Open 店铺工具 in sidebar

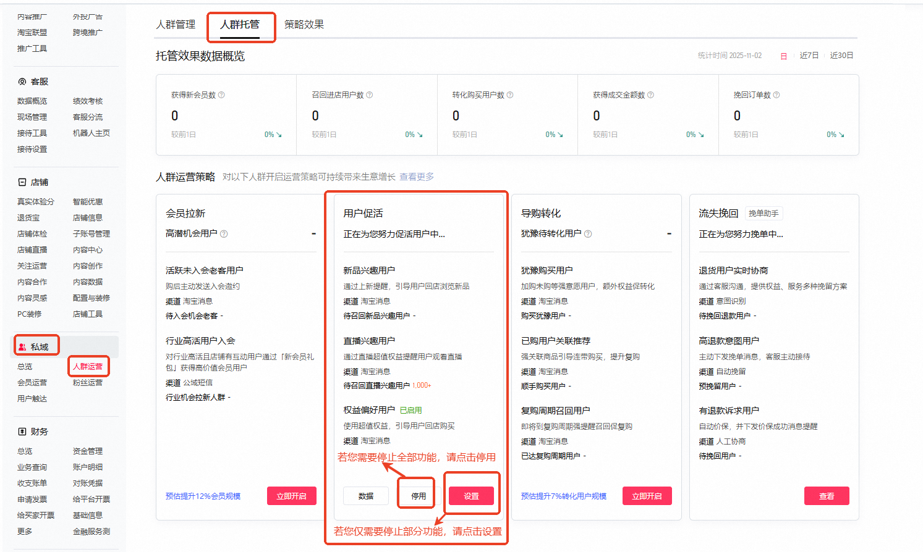88,314
